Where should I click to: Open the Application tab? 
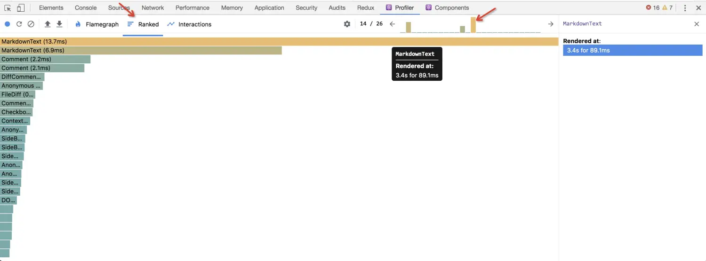[269, 8]
